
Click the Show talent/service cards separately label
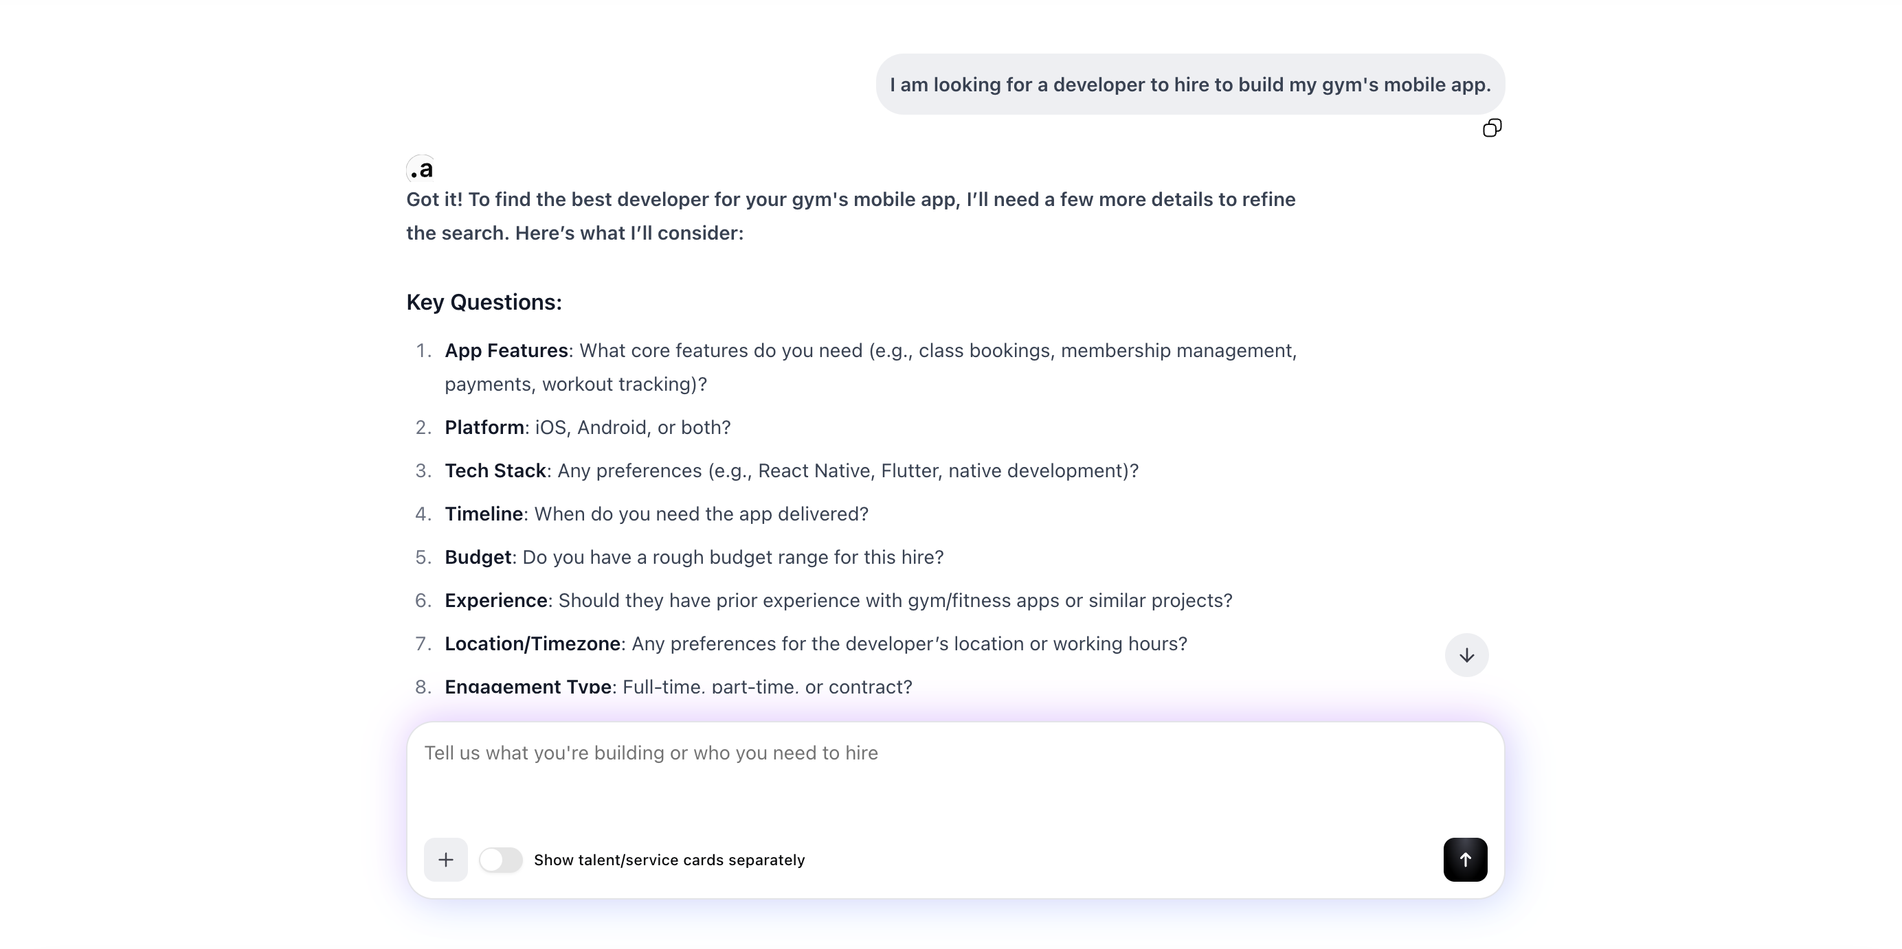coord(669,859)
